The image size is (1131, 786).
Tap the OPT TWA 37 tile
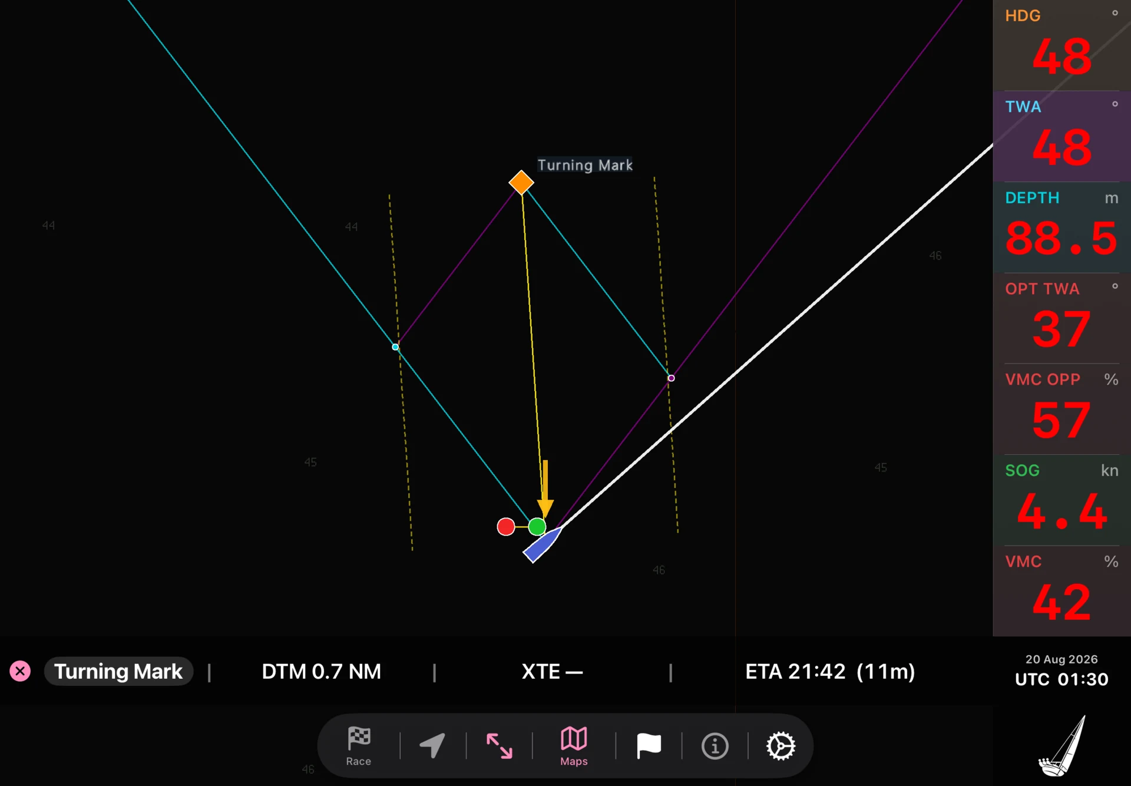click(1062, 318)
